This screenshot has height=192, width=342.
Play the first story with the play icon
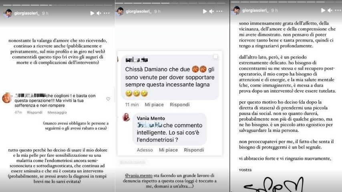click(92, 13)
